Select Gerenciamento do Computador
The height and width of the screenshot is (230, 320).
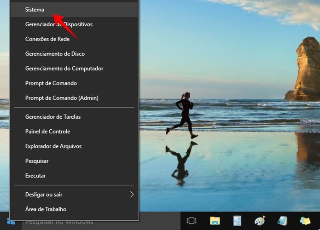pos(74,68)
